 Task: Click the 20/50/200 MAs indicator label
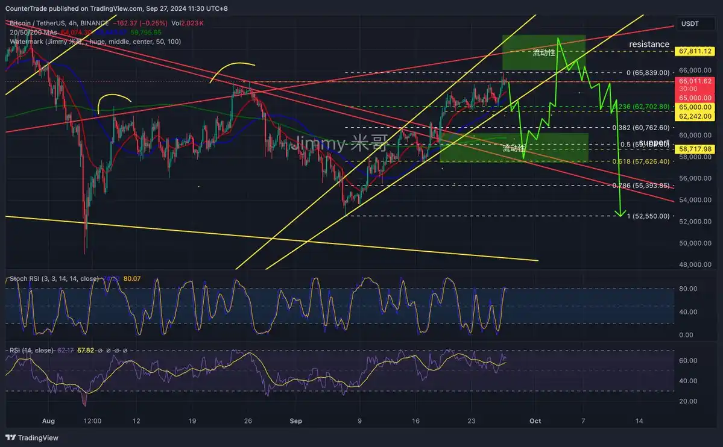tap(34, 32)
